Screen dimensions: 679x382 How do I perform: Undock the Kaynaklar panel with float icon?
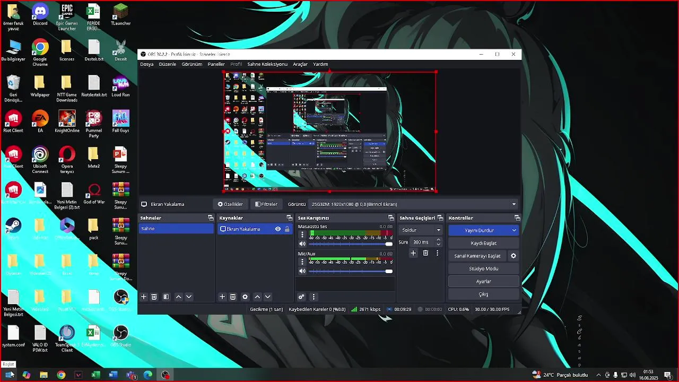pyautogui.click(x=290, y=218)
